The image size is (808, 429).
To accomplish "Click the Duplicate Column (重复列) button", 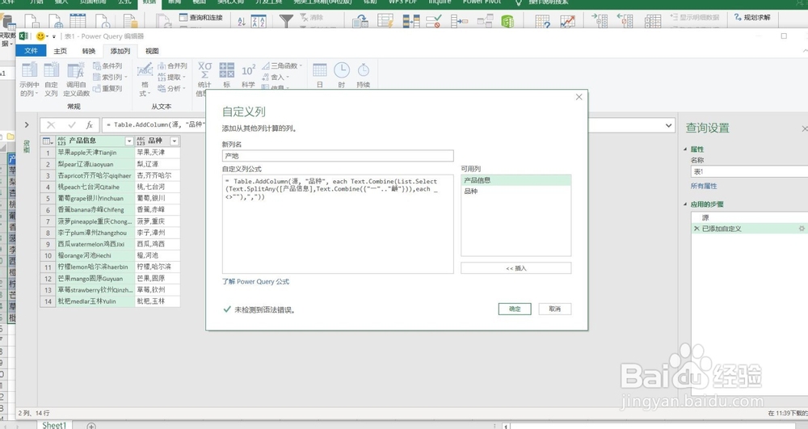I will click(x=107, y=89).
